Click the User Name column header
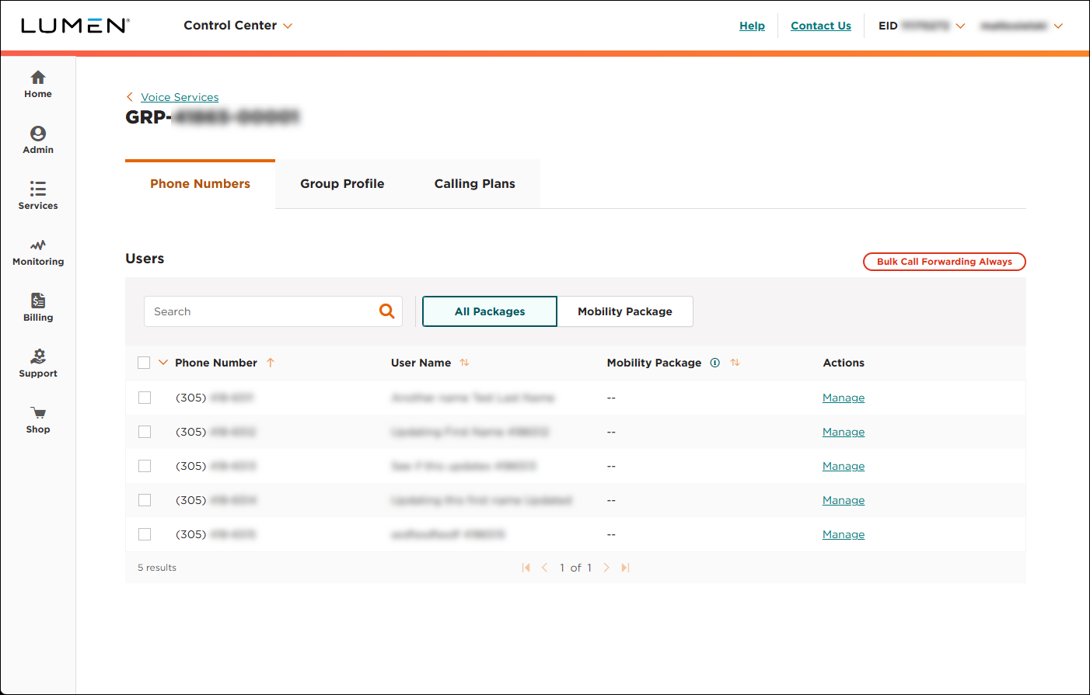 (421, 363)
